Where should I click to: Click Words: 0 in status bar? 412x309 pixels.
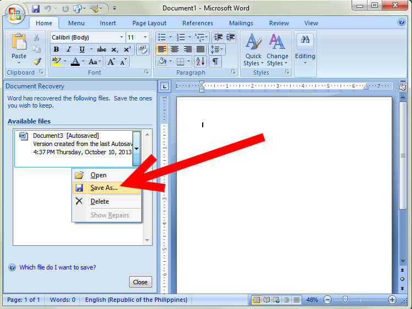pos(63,300)
